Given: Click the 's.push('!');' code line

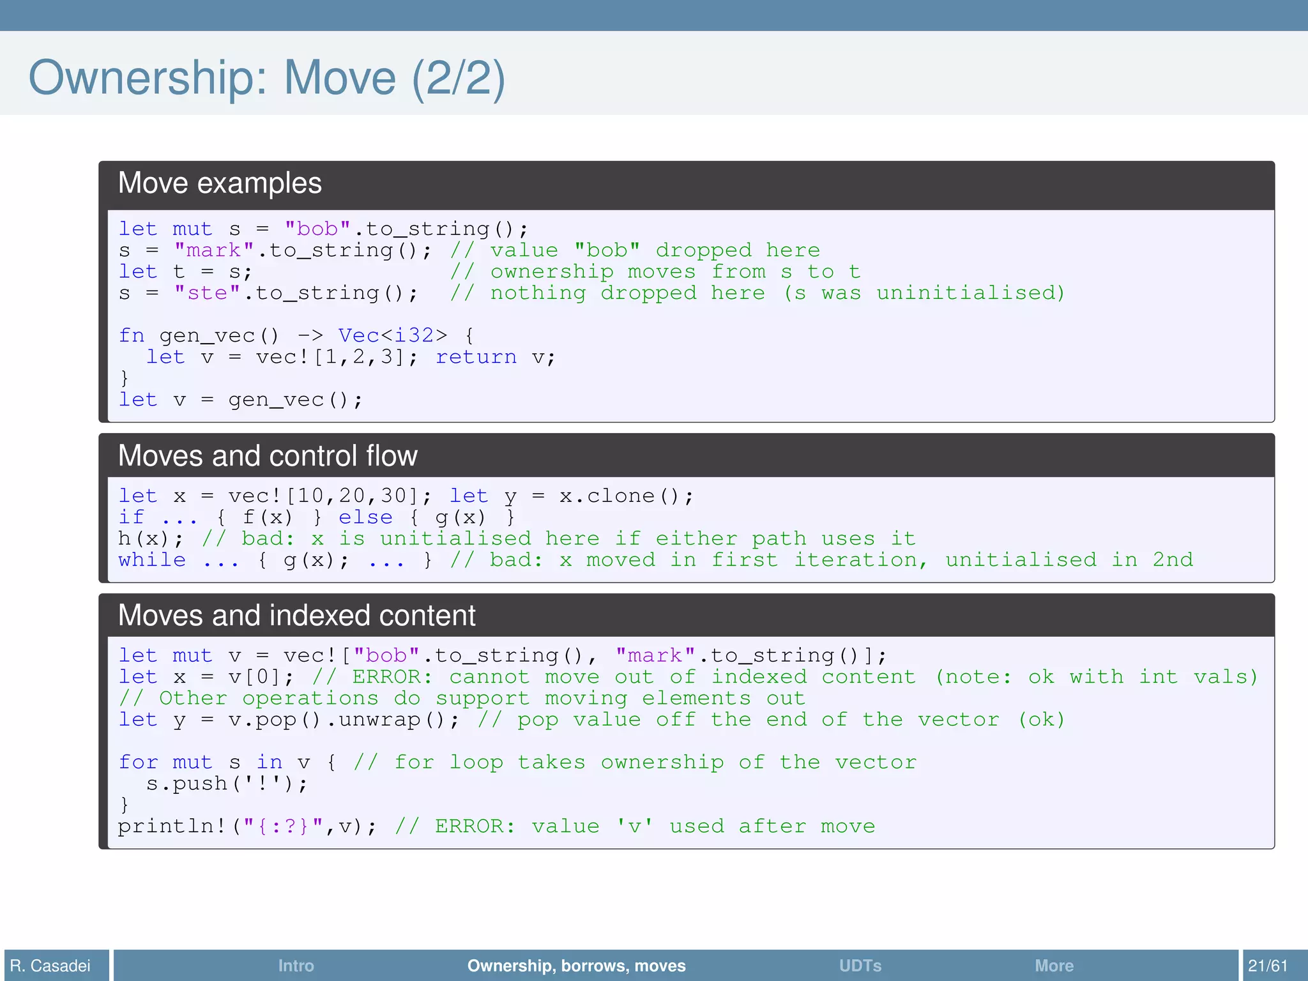Looking at the screenshot, I should 227,784.
